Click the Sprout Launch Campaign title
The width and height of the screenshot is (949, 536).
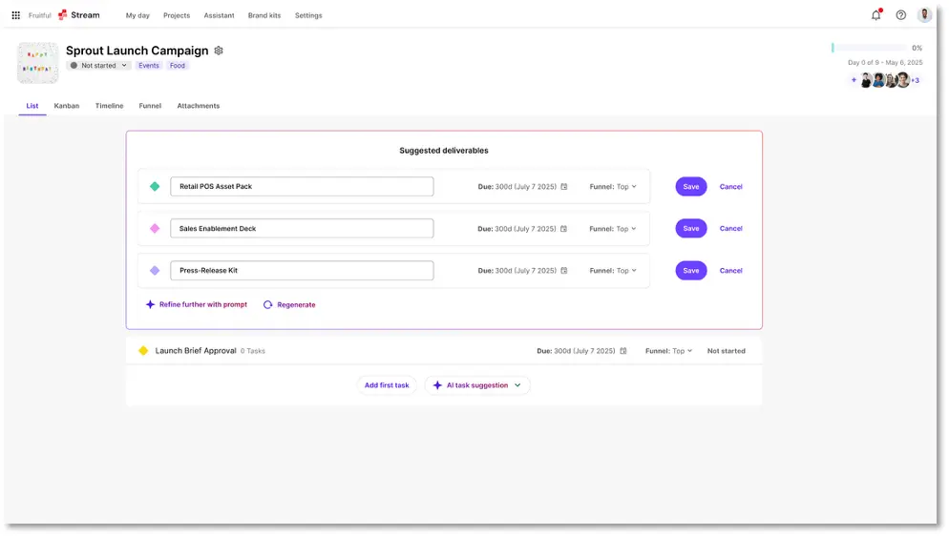coord(137,51)
